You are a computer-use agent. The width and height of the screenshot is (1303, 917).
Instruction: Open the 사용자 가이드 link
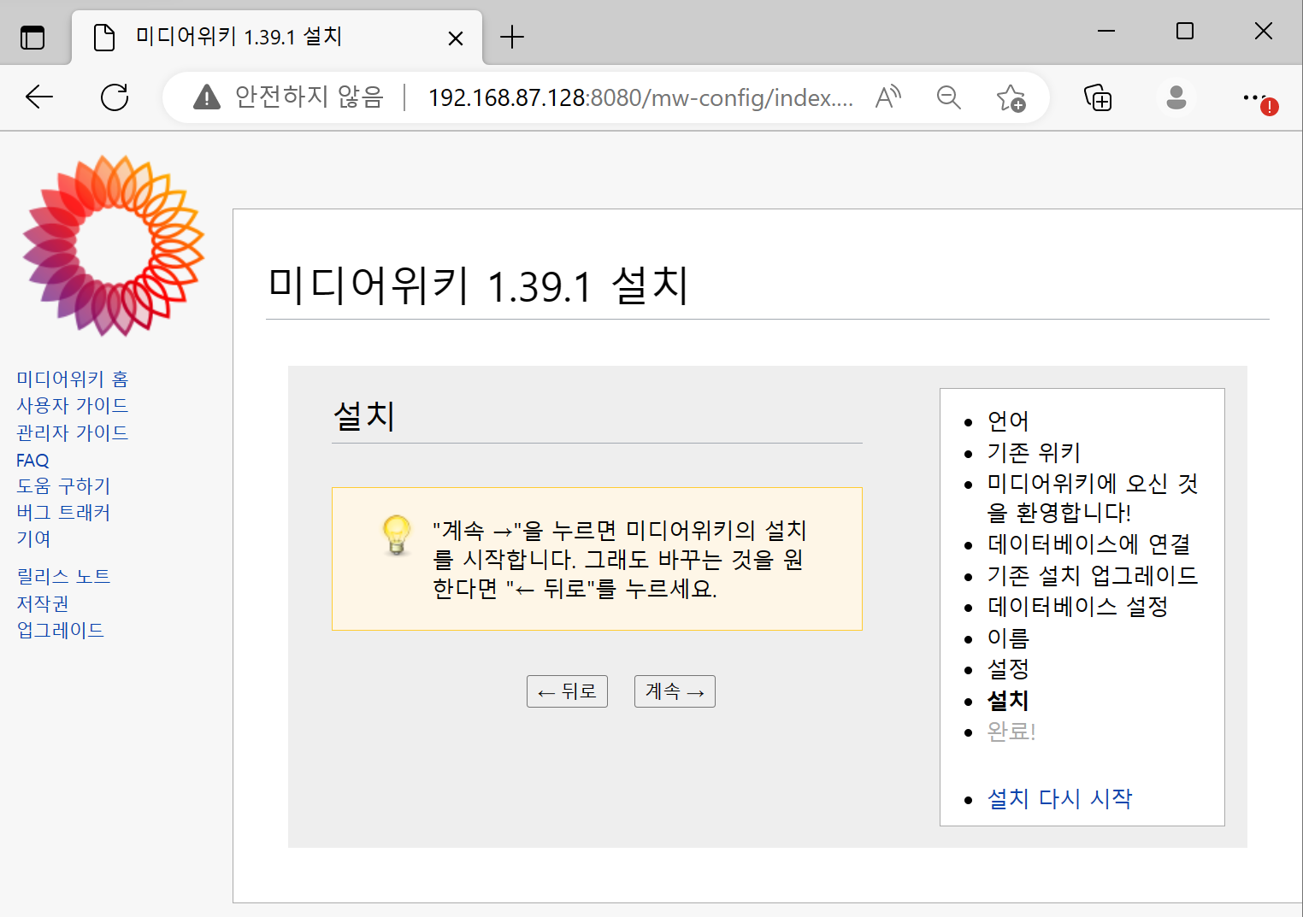click(73, 405)
